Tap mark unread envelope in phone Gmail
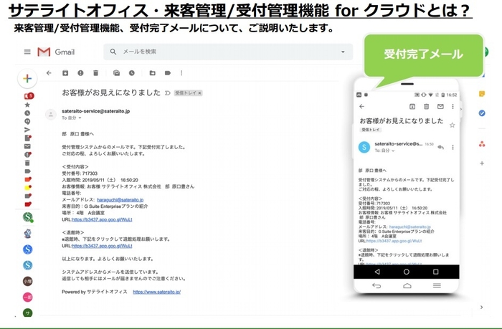Image resolution: width=502 pixels, height=329 pixels. click(440, 107)
